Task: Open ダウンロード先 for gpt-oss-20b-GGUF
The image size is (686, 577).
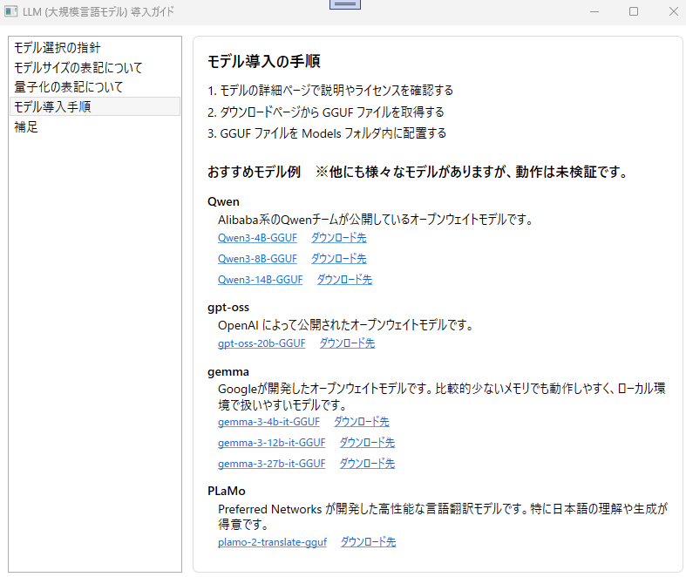Action: click(x=347, y=343)
